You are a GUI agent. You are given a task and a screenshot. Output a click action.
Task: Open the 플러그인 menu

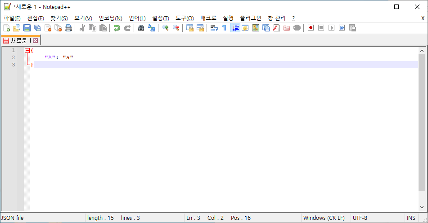point(251,18)
